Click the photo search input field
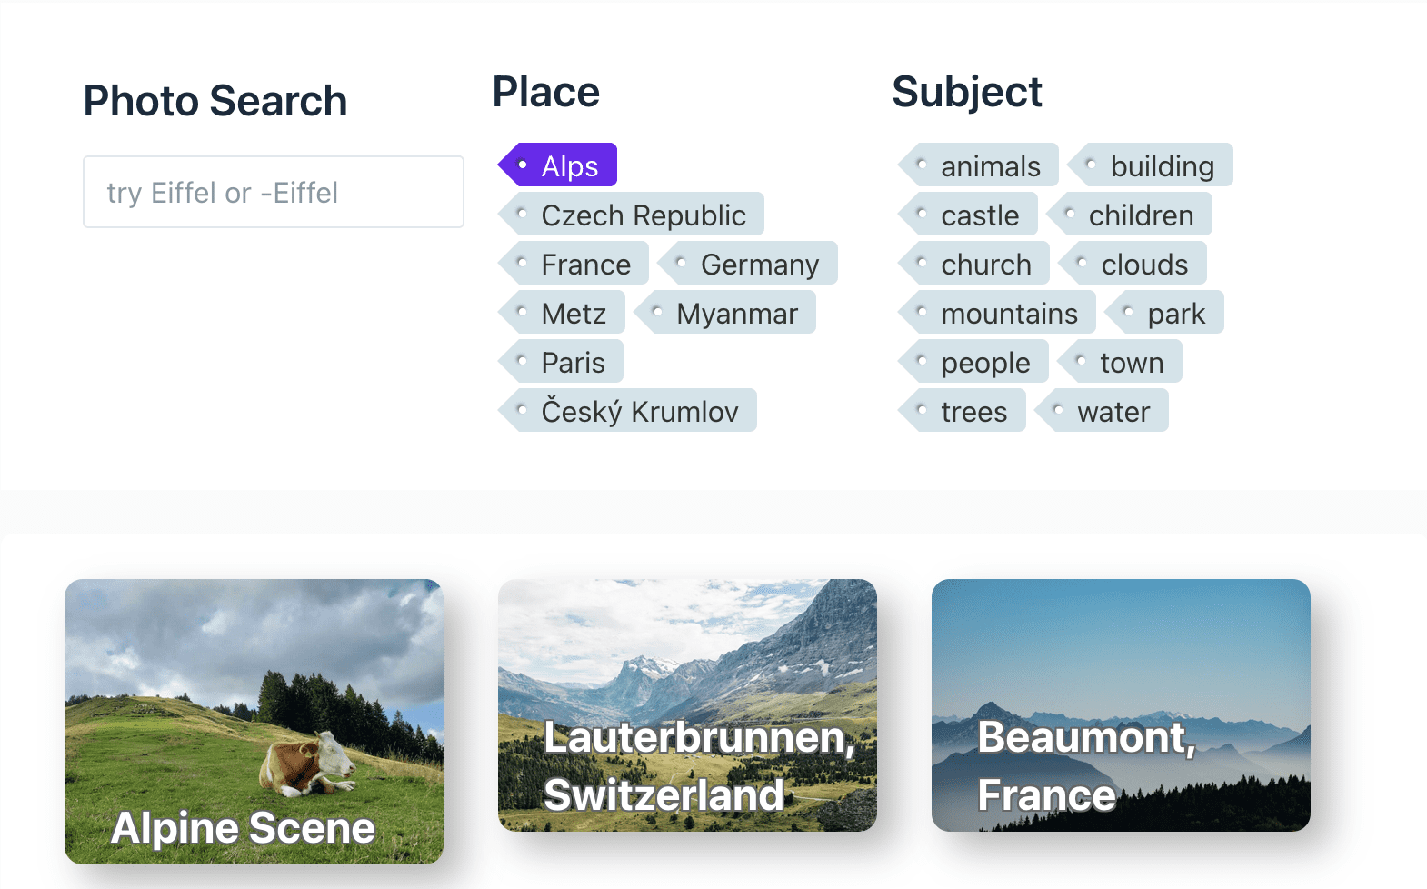The width and height of the screenshot is (1427, 889). coord(274,192)
